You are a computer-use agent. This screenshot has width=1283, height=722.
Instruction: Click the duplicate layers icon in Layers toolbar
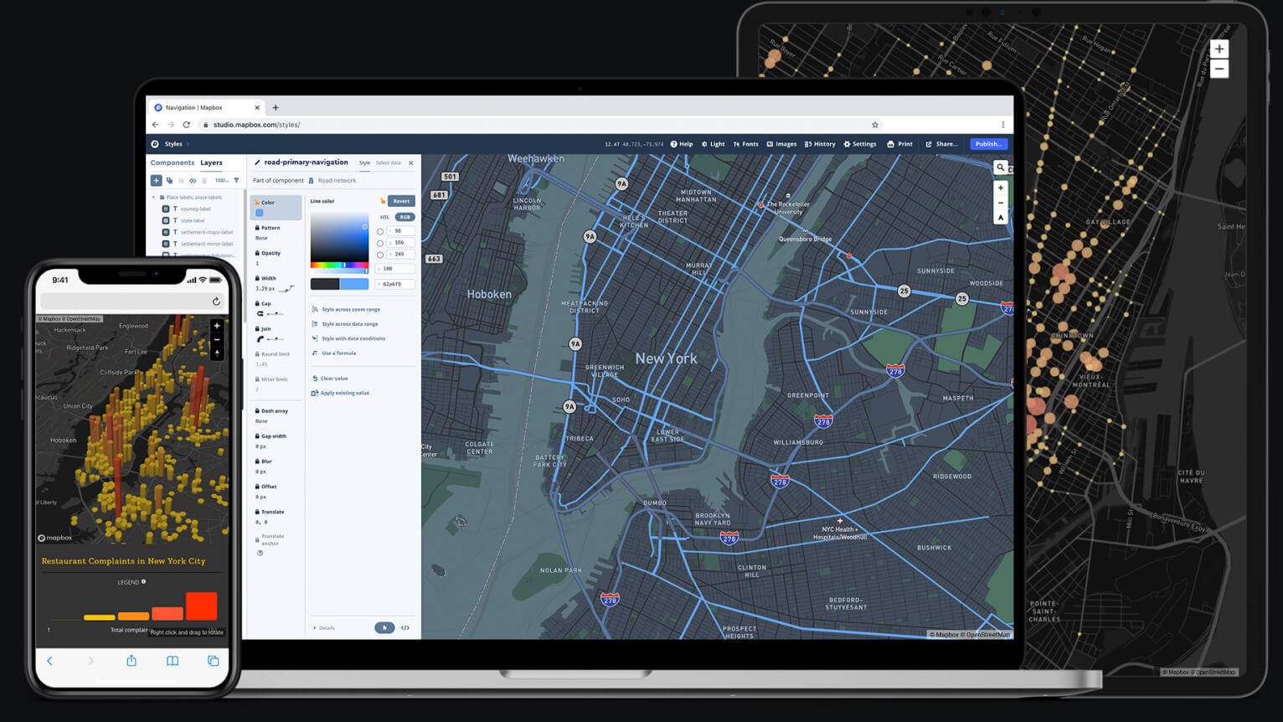169,180
